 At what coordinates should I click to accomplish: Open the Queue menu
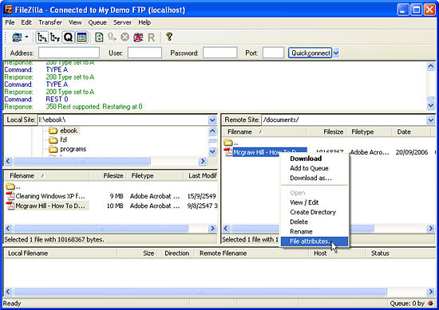coord(97,22)
